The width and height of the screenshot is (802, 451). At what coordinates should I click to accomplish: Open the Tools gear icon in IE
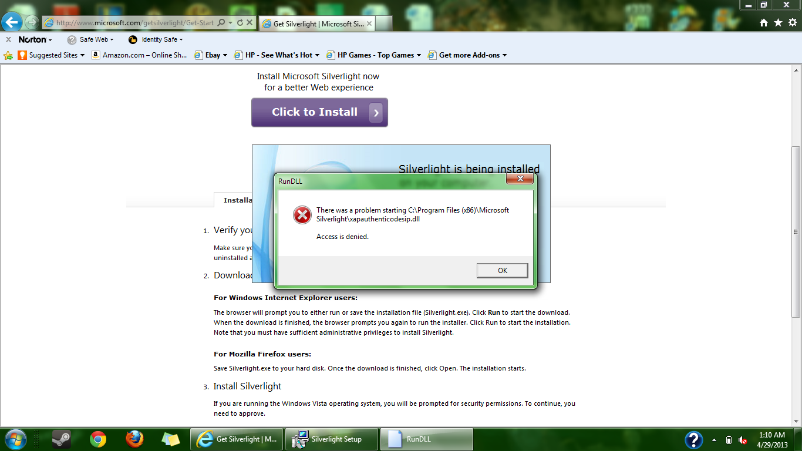click(792, 22)
